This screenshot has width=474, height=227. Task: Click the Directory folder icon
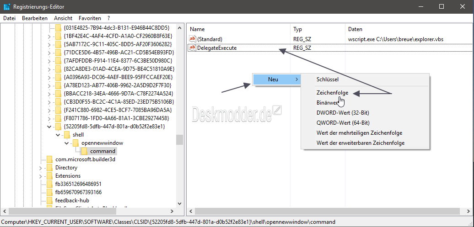[x=49, y=168]
